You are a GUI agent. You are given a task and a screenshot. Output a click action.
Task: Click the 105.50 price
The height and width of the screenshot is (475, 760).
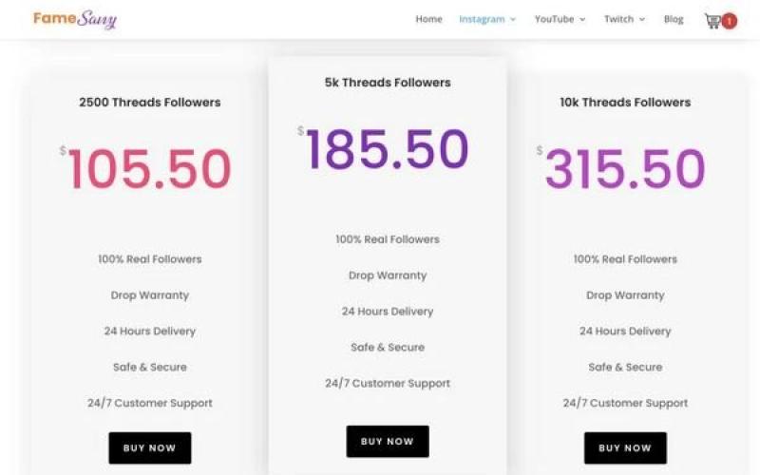tap(150, 169)
